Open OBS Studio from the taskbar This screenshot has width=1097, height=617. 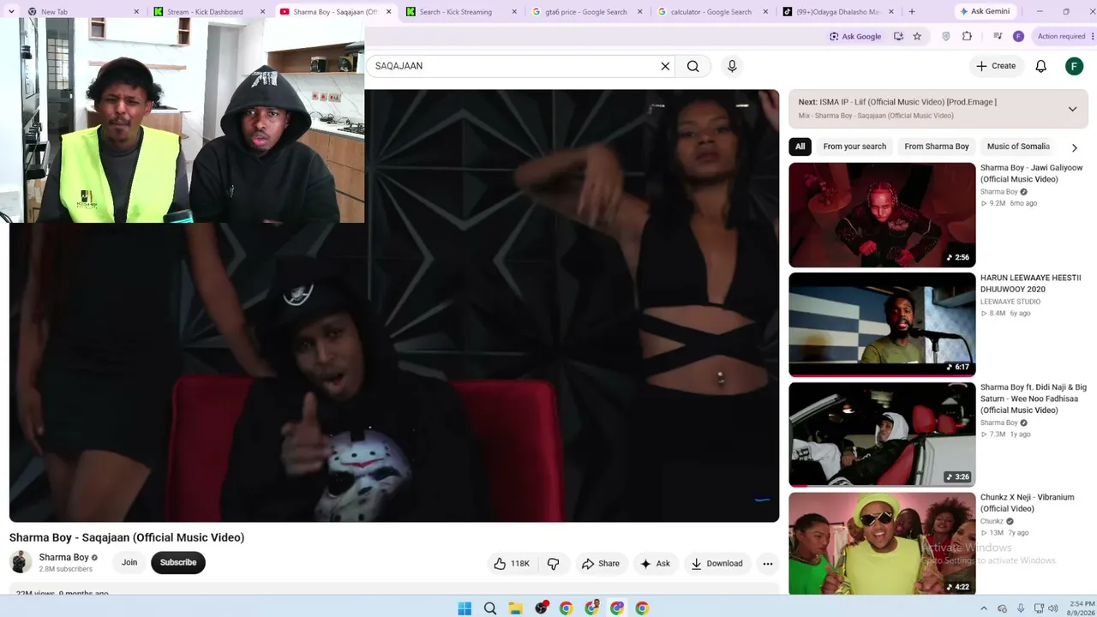click(541, 608)
